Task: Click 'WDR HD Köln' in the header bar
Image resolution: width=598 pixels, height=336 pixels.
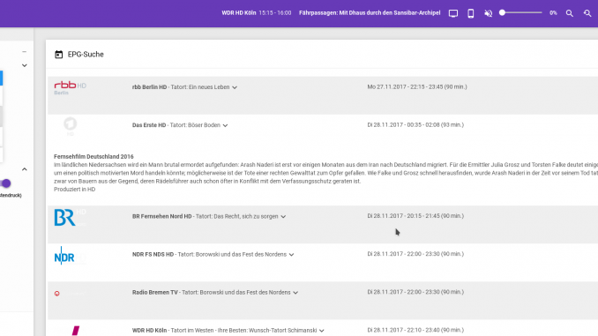Action: point(239,13)
